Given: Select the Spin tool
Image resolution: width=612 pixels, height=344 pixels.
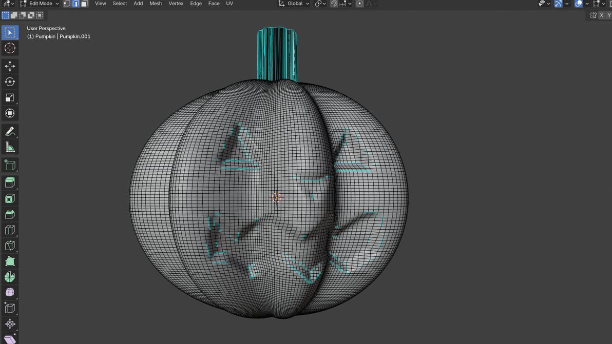Looking at the screenshot, I should tap(10, 277).
